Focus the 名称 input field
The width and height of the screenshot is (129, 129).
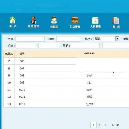pyautogui.click(x=69, y=39)
